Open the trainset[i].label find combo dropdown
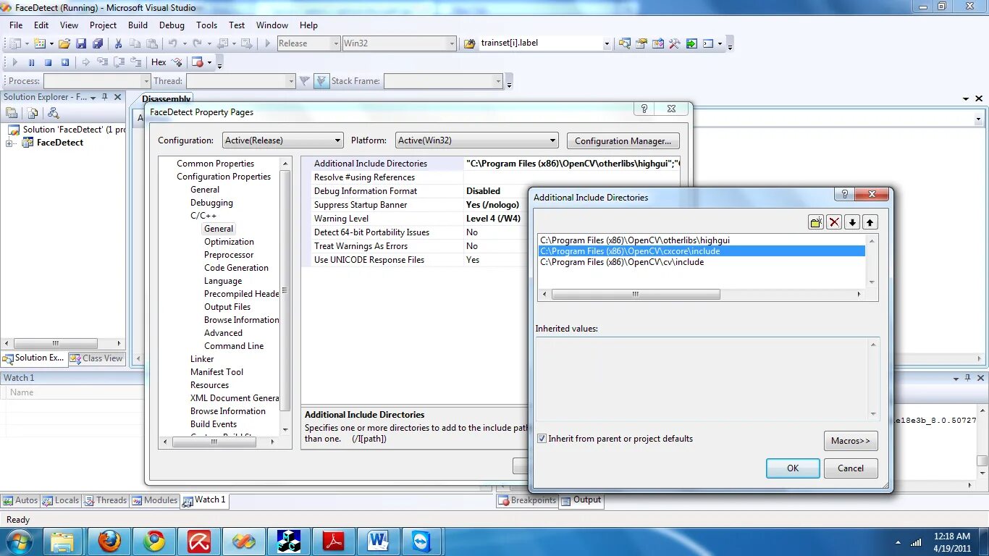989x556 pixels. pyautogui.click(x=607, y=43)
